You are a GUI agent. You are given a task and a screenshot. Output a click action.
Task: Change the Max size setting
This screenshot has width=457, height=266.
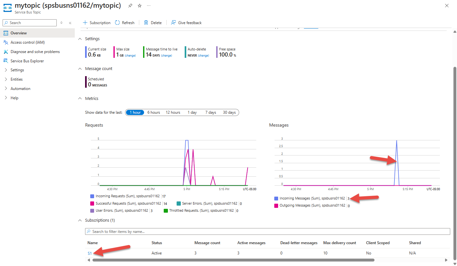point(130,56)
